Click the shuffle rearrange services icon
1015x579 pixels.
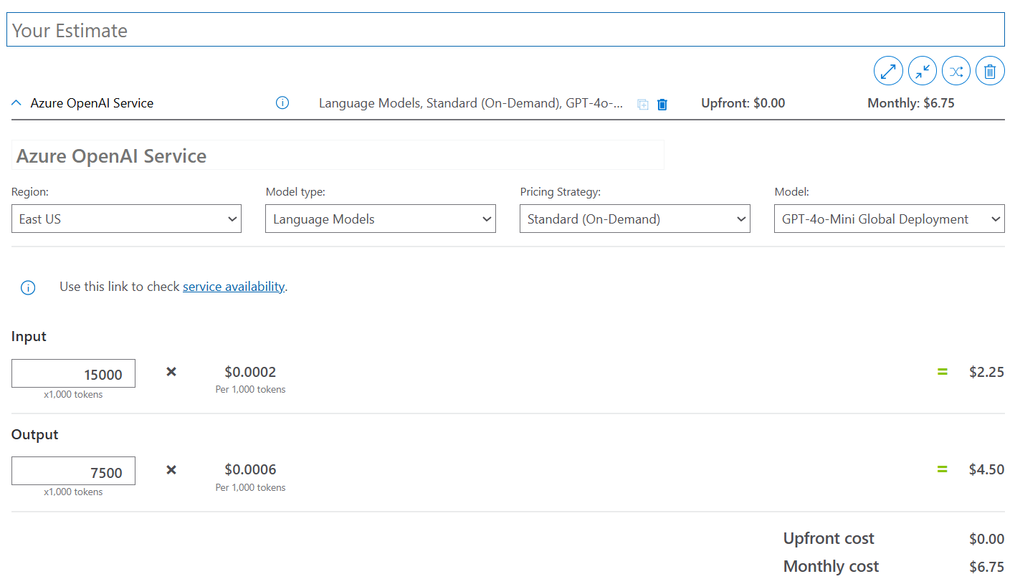point(956,71)
